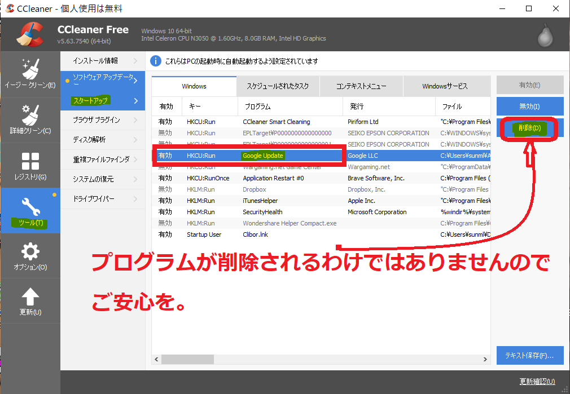The image size is (570, 394).
Task: Select CCleaner Smart Cleaning row
Action: coord(321,122)
